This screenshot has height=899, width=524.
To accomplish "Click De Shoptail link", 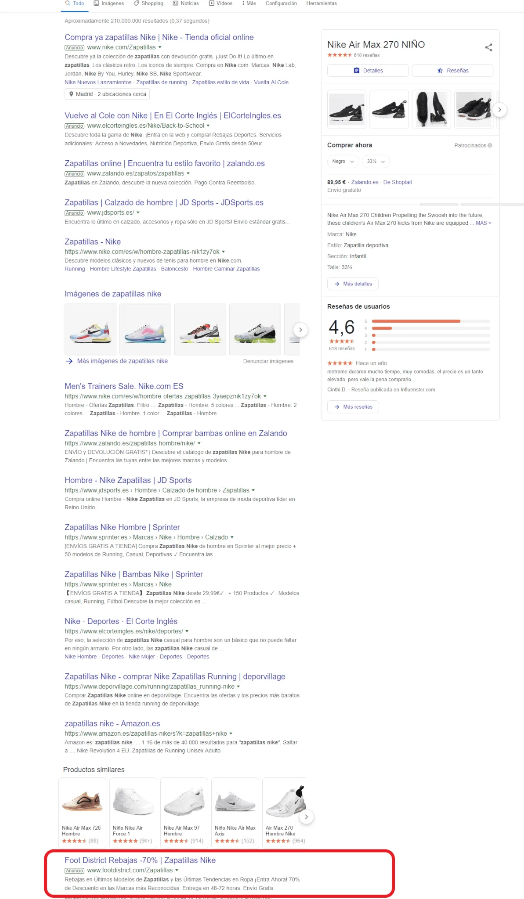I will (x=398, y=182).
